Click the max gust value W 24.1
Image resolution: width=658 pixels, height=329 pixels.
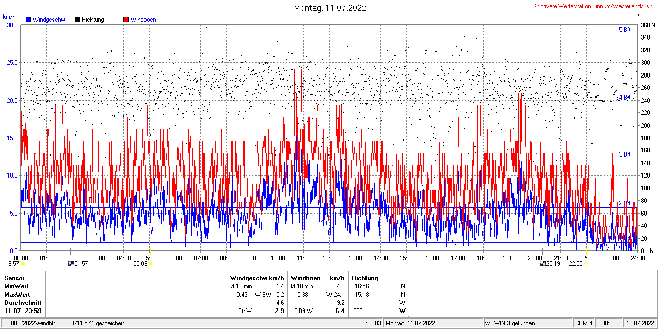coord(335,295)
